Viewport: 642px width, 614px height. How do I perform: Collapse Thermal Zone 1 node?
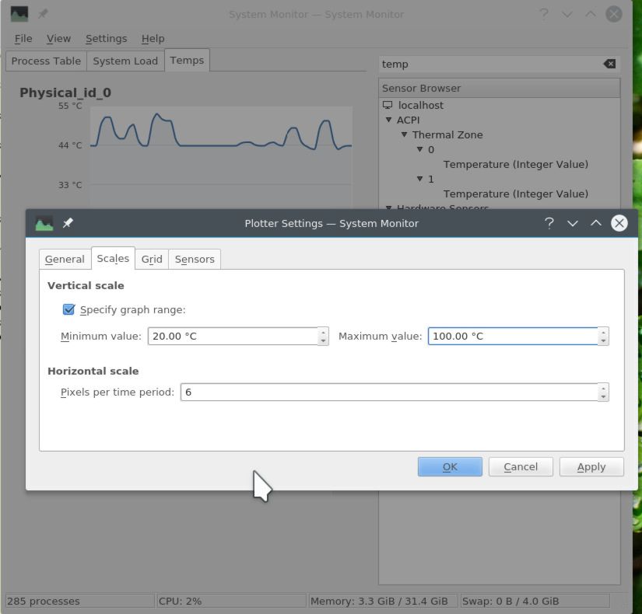click(419, 179)
